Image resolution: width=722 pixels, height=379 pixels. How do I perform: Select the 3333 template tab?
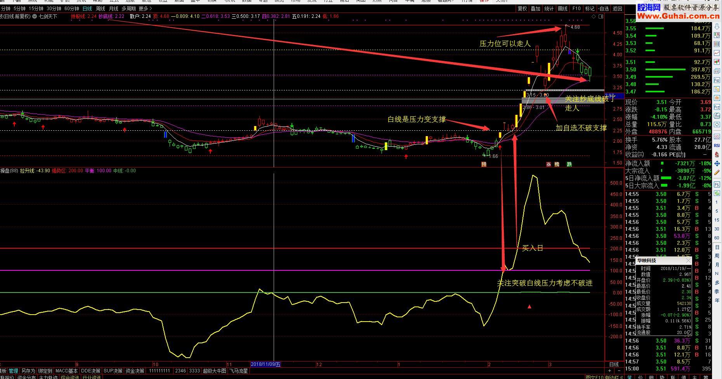coord(194,371)
